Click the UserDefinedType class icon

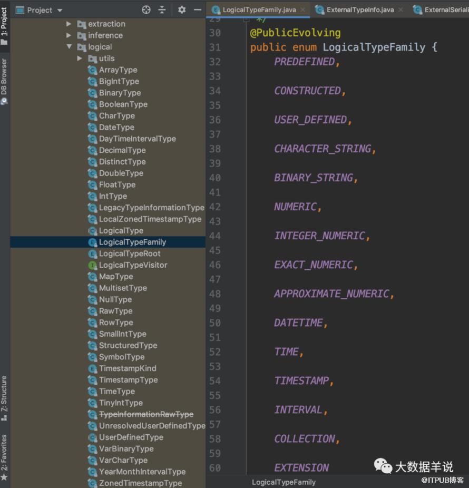[92, 437]
